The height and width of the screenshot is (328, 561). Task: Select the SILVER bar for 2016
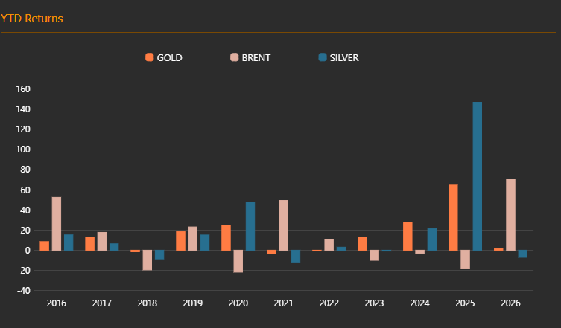point(69,242)
